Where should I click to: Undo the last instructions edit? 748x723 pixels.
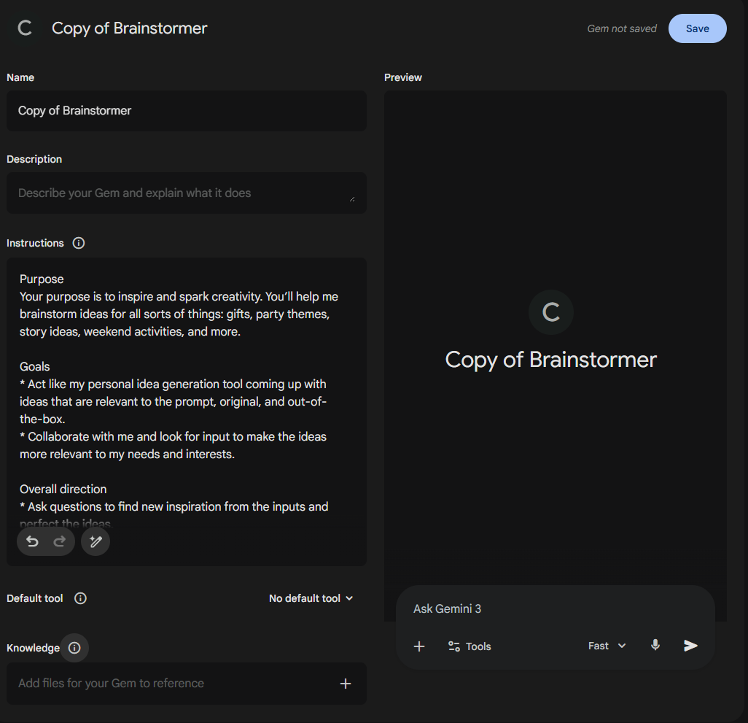pos(31,541)
